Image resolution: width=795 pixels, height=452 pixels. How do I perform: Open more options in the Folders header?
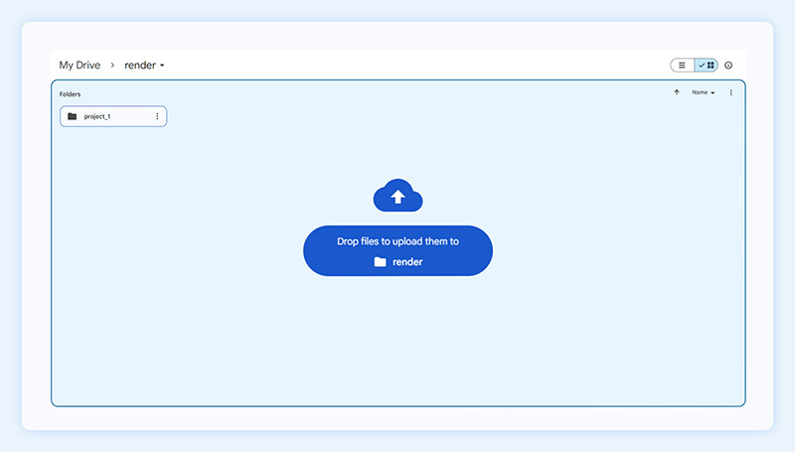(x=731, y=92)
